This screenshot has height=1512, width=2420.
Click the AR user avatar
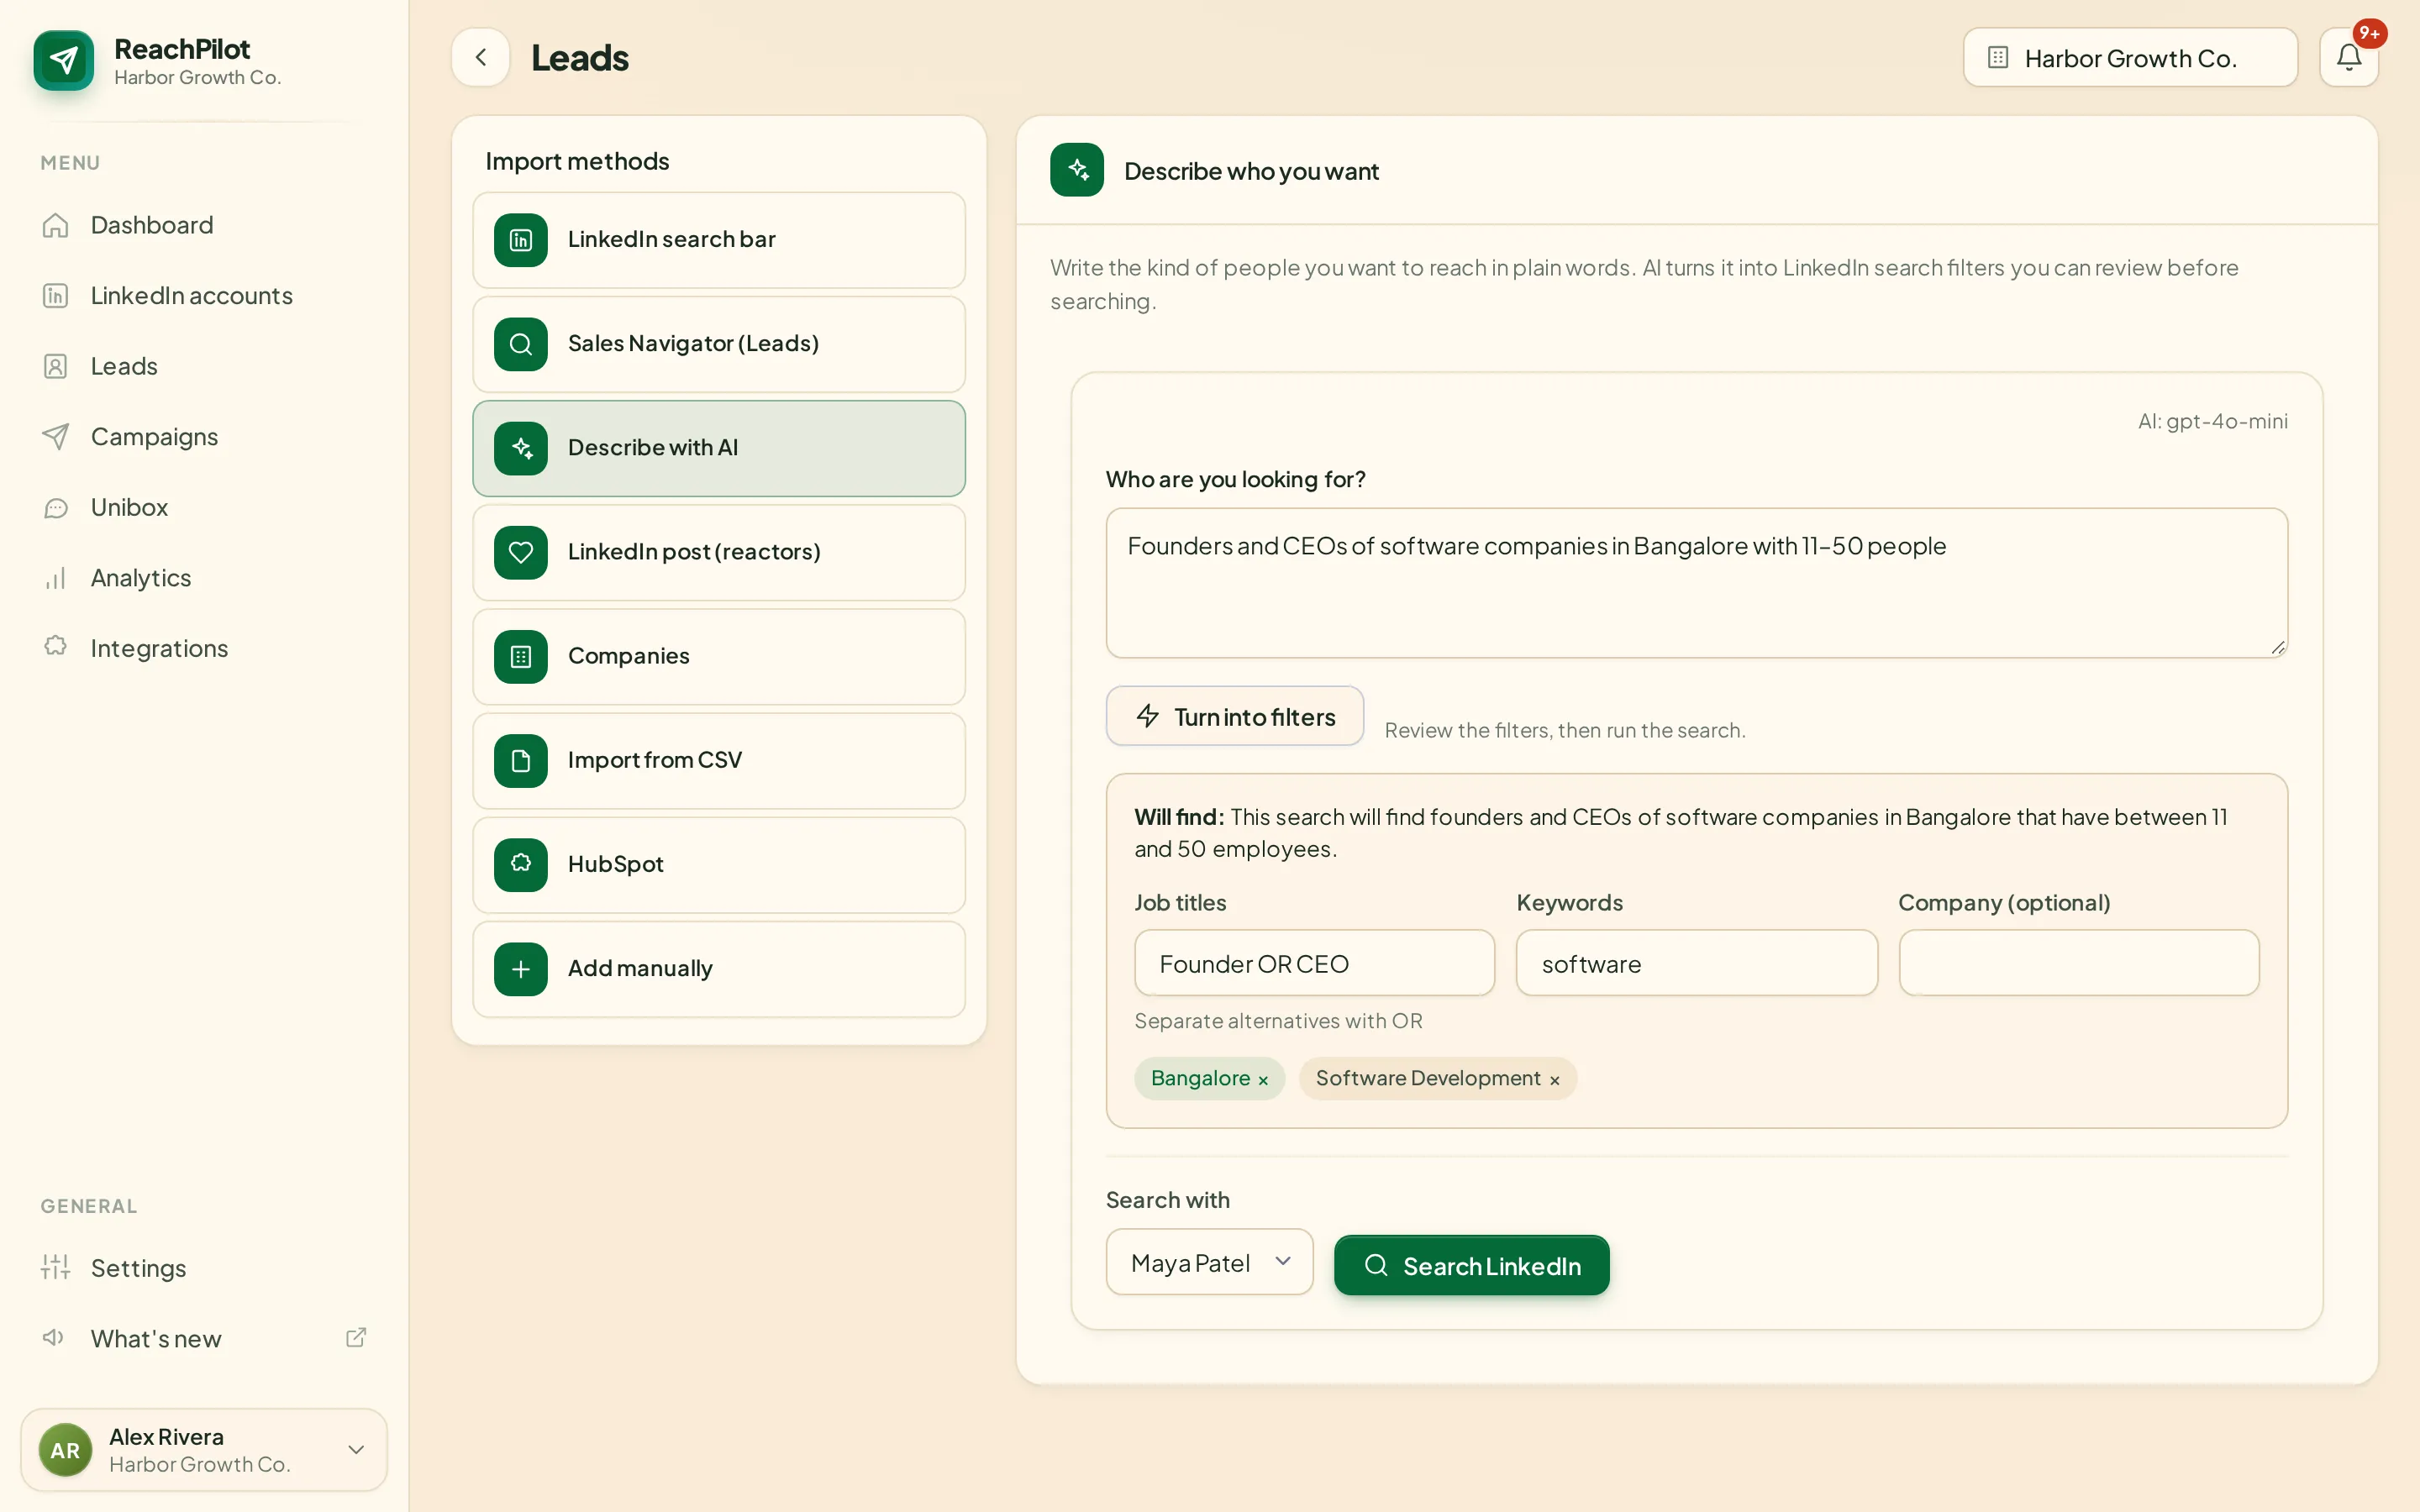point(65,1449)
